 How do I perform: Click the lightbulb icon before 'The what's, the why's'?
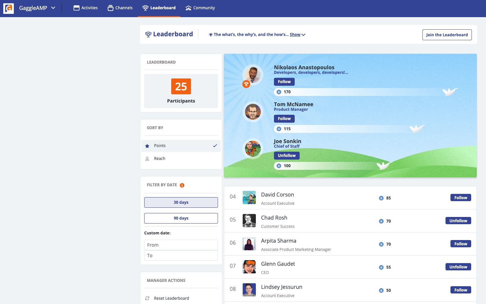pos(210,35)
